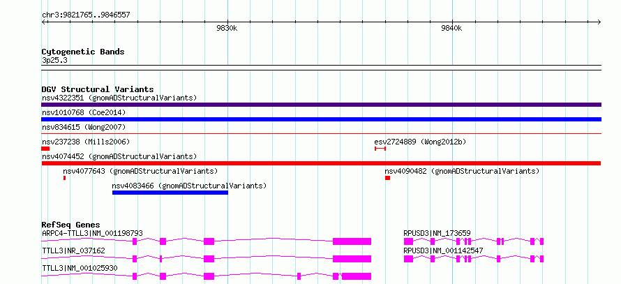This screenshot has width=621, height=284.
Task: Click the left arrowhead of the ruler
Action: [43, 22]
